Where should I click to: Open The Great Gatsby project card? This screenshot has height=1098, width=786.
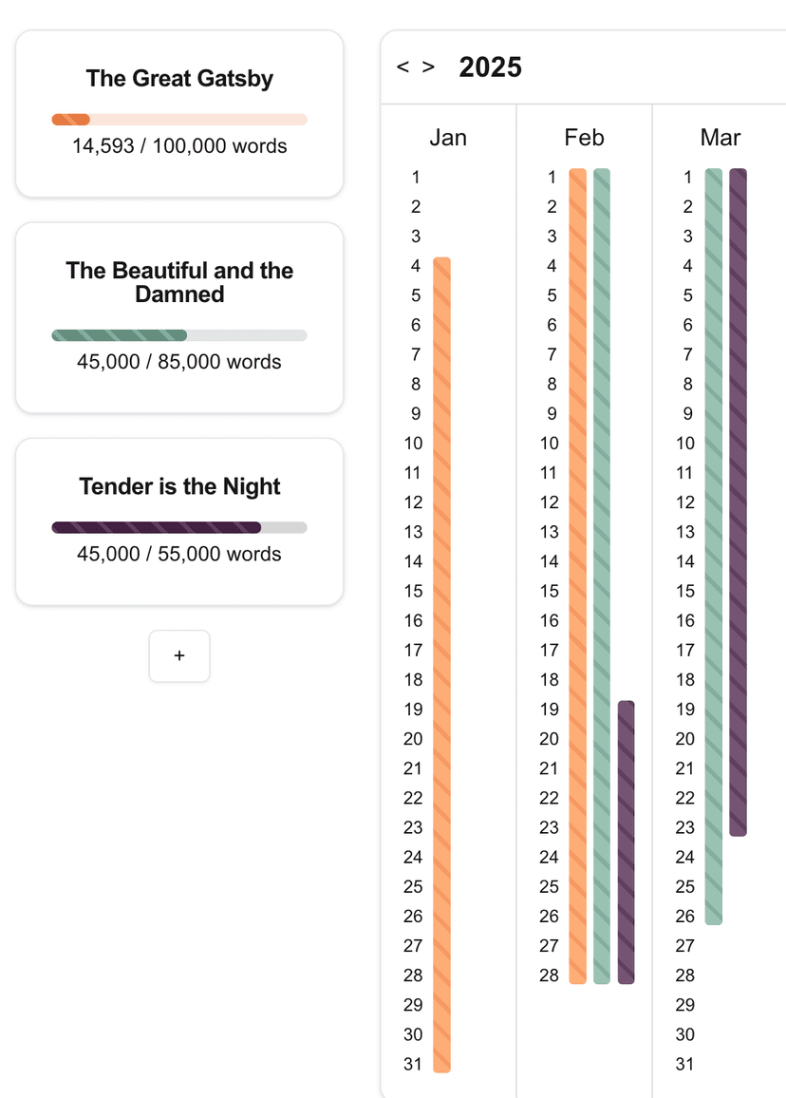[179, 113]
